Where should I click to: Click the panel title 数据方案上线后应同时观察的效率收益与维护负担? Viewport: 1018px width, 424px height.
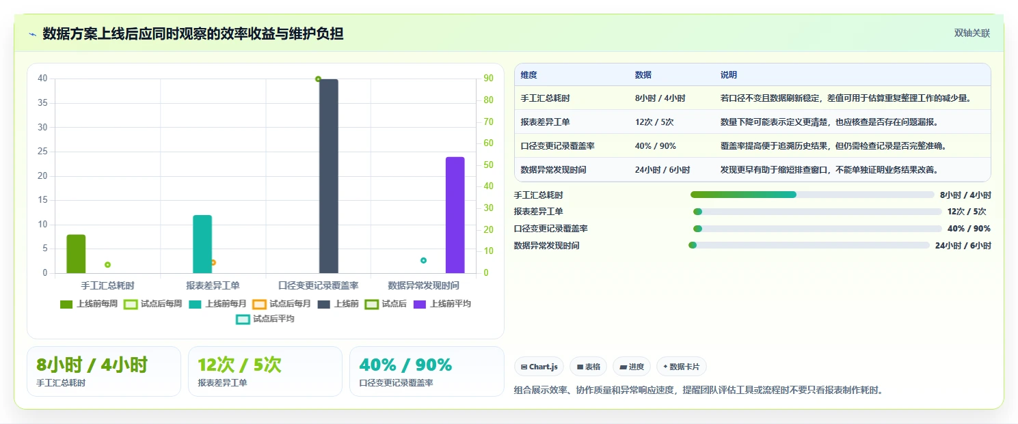click(x=193, y=33)
